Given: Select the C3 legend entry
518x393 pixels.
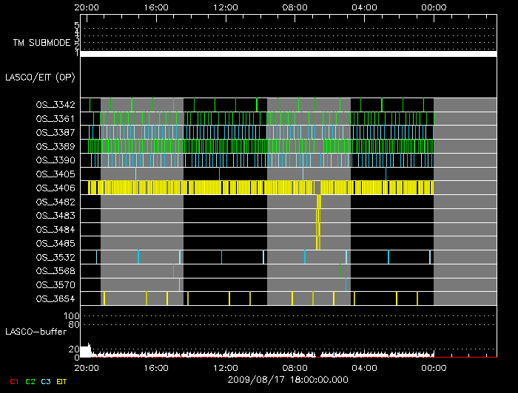Looking at the screenshot, I should pyautogui.click(x=47, y=381).
